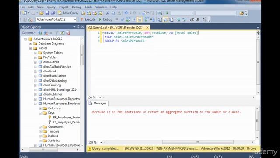Display Estimated Execution Plan icon
Image resolution: width=280 pixels, height=158 pixels.
tap(128, 19)
